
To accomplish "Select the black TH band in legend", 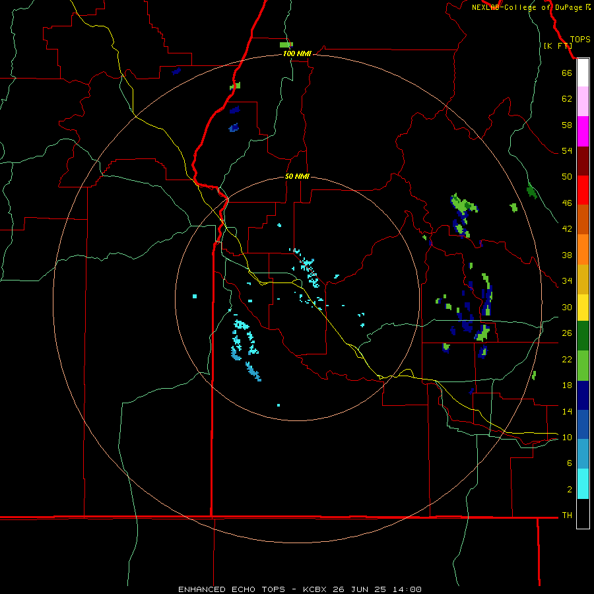I will pos(583,513).
